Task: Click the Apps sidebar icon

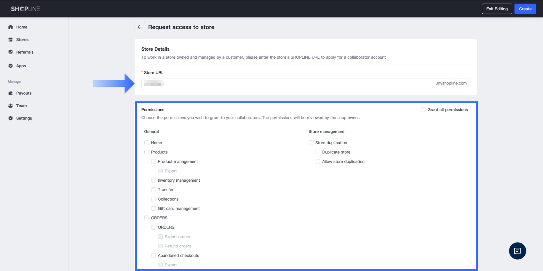Action: pyautogui.click(x=11, y=66)
